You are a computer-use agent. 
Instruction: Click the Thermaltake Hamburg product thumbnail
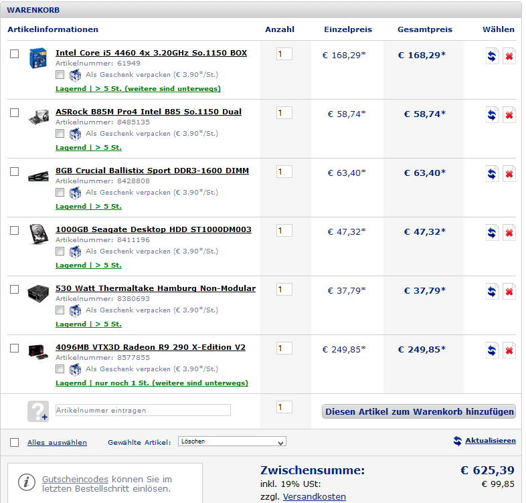point(37,293)
